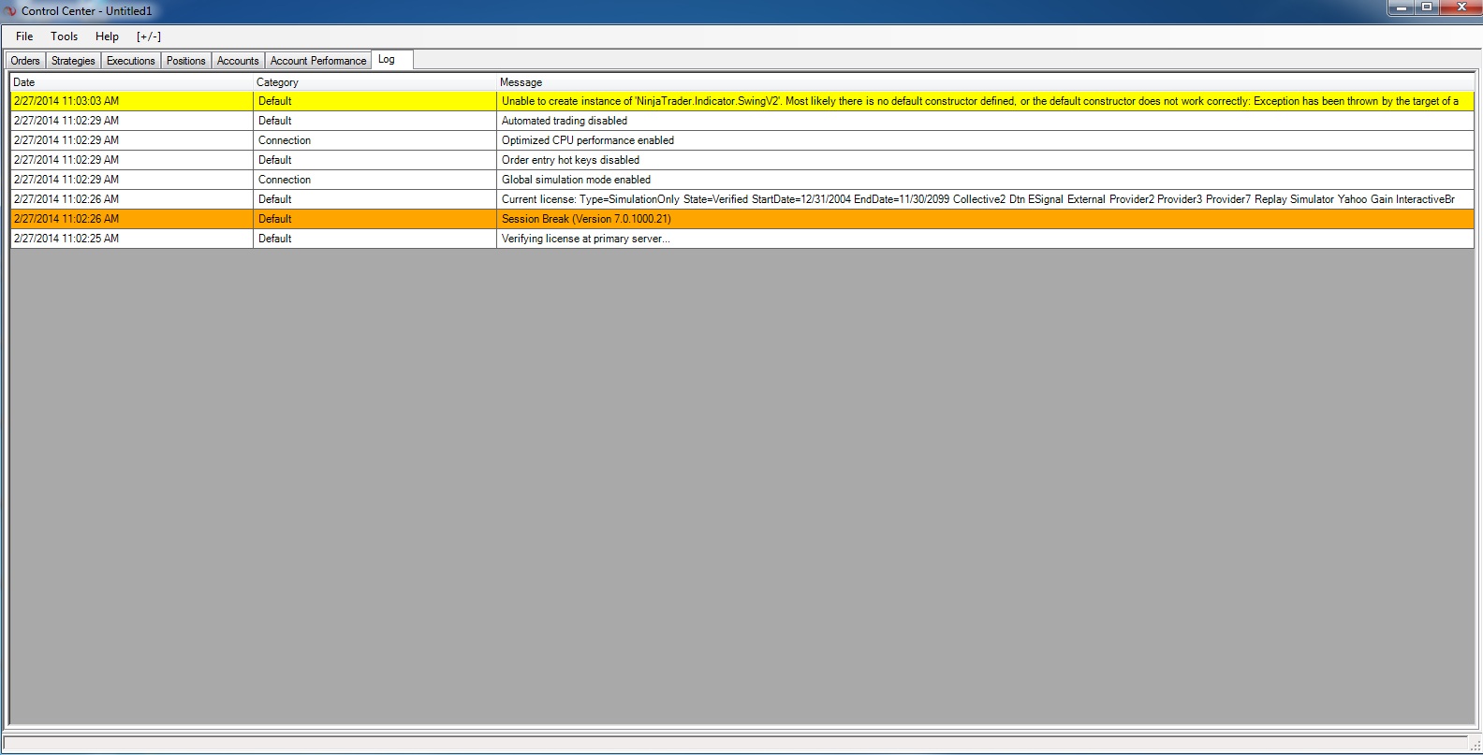1483x755 pixels.
Task: Click the NinjaTrader icon in the title bar
Action: tap(11, 11)
